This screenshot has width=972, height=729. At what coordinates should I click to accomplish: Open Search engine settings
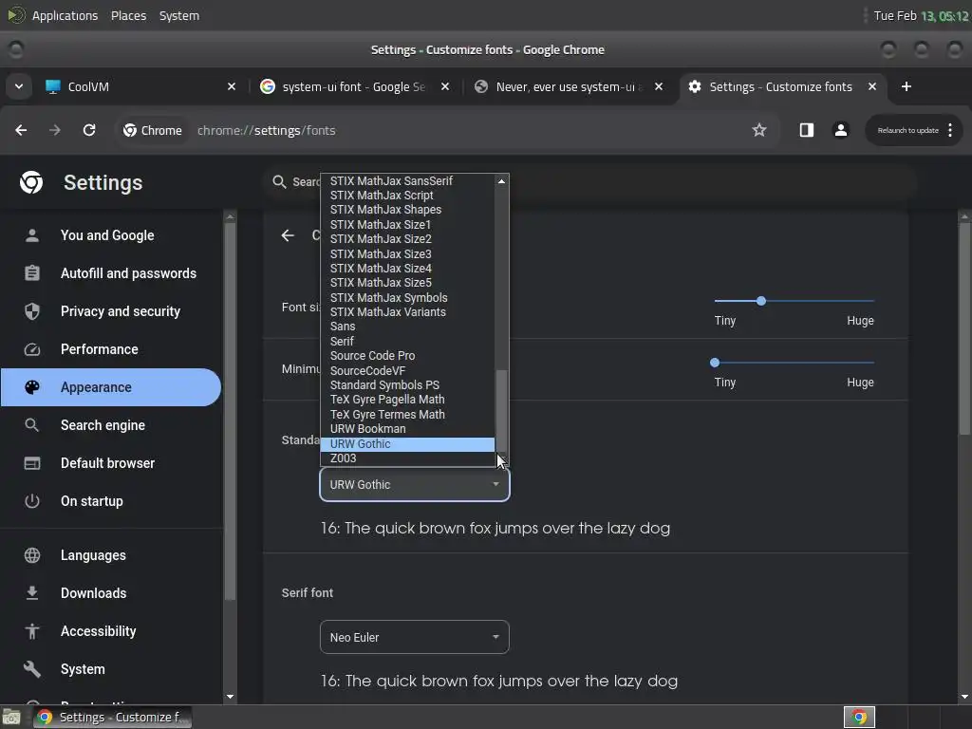point(112,425)
